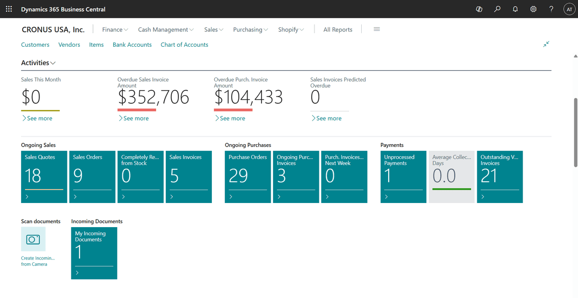578x298 pixels.
Task: Select the camera icon under Scan documents
Action: click(x=33, y=239)
